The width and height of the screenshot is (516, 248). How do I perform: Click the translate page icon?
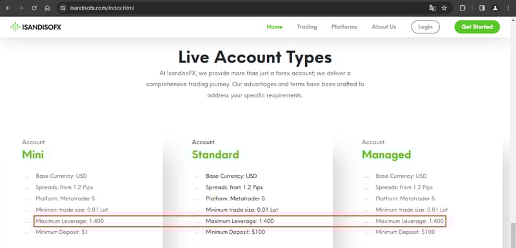432,8
